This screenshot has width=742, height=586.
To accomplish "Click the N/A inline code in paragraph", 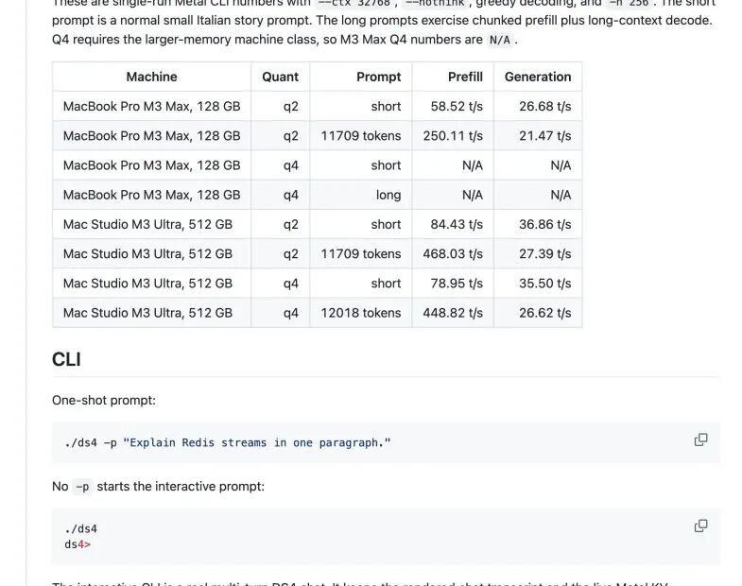I will (x=500, y=40).
